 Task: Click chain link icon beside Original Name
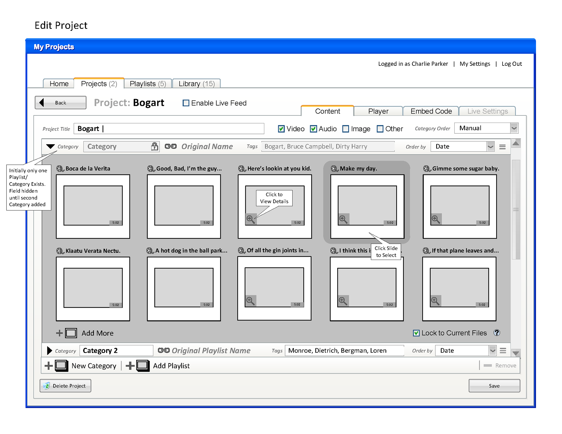(x=171, y=147)
